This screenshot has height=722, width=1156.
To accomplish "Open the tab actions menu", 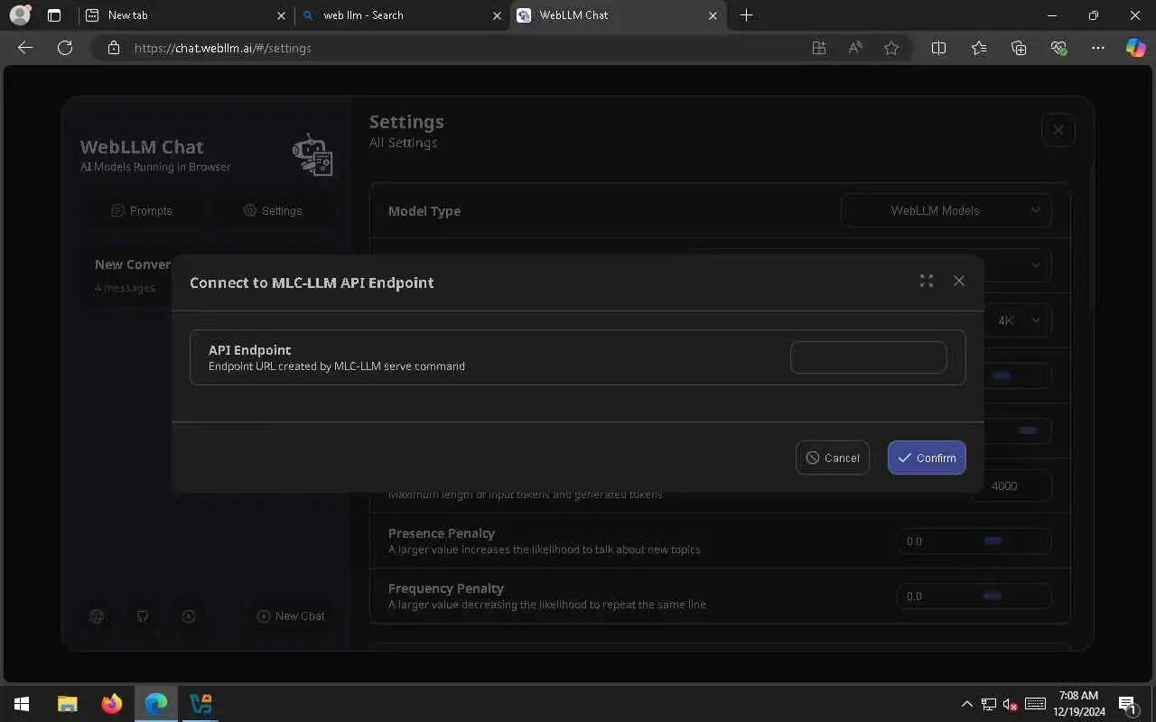I will (54, 15).
